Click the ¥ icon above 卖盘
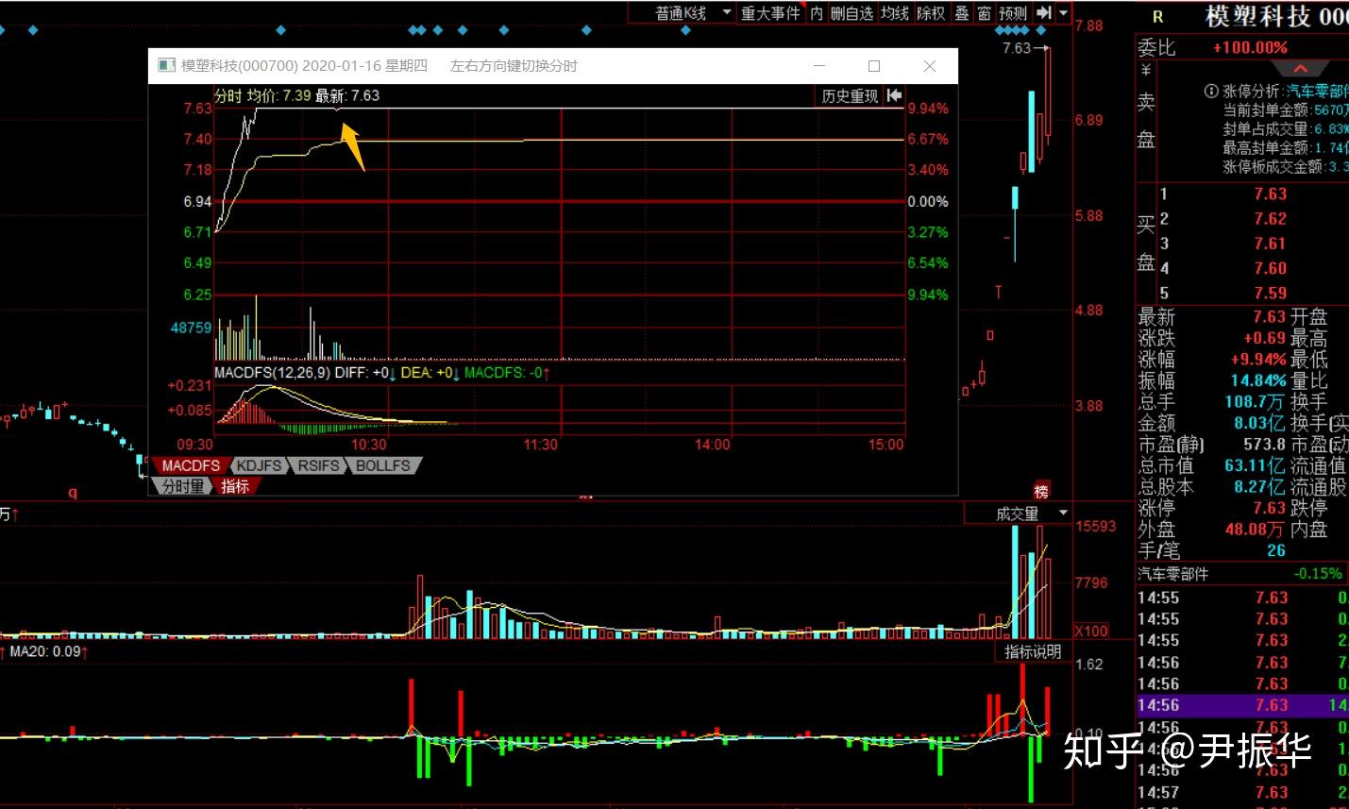 [x=1146, y=70]
